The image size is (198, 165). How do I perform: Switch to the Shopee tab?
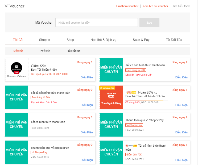click(x=44, y=40)
